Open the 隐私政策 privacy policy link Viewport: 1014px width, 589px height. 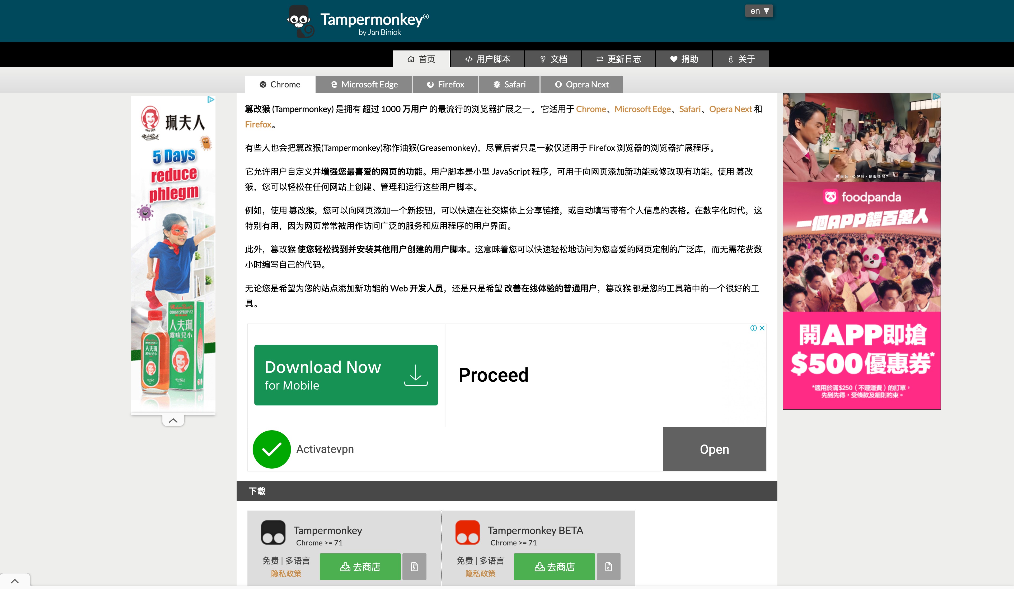tap(287, 574)
